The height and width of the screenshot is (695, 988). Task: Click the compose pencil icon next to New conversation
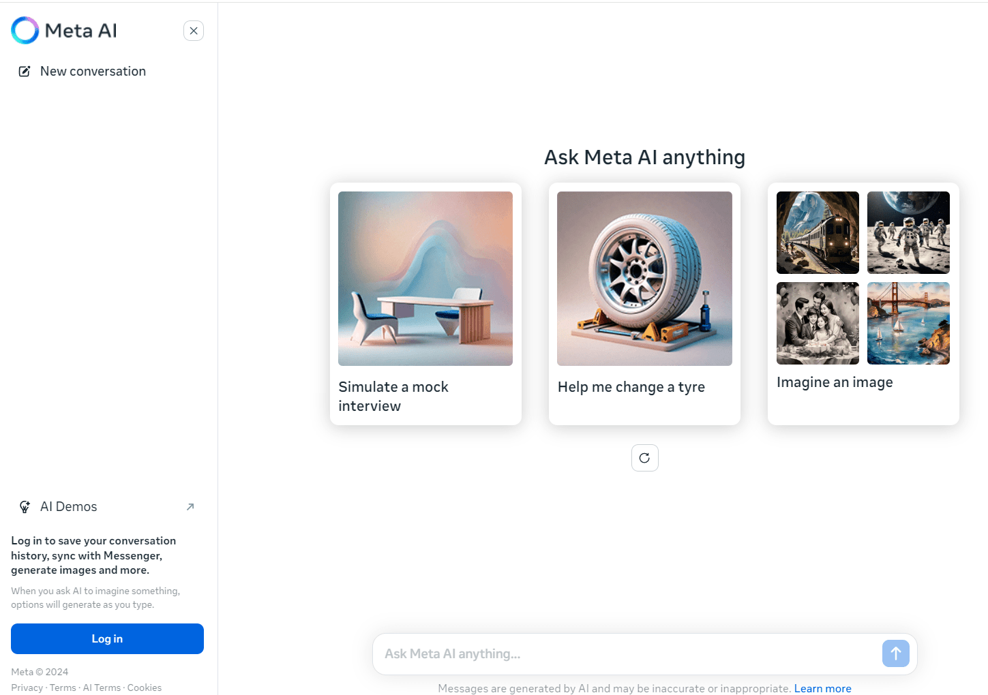click(25, 71)
